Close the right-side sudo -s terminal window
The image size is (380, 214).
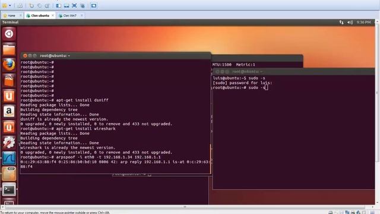(217, 71)
